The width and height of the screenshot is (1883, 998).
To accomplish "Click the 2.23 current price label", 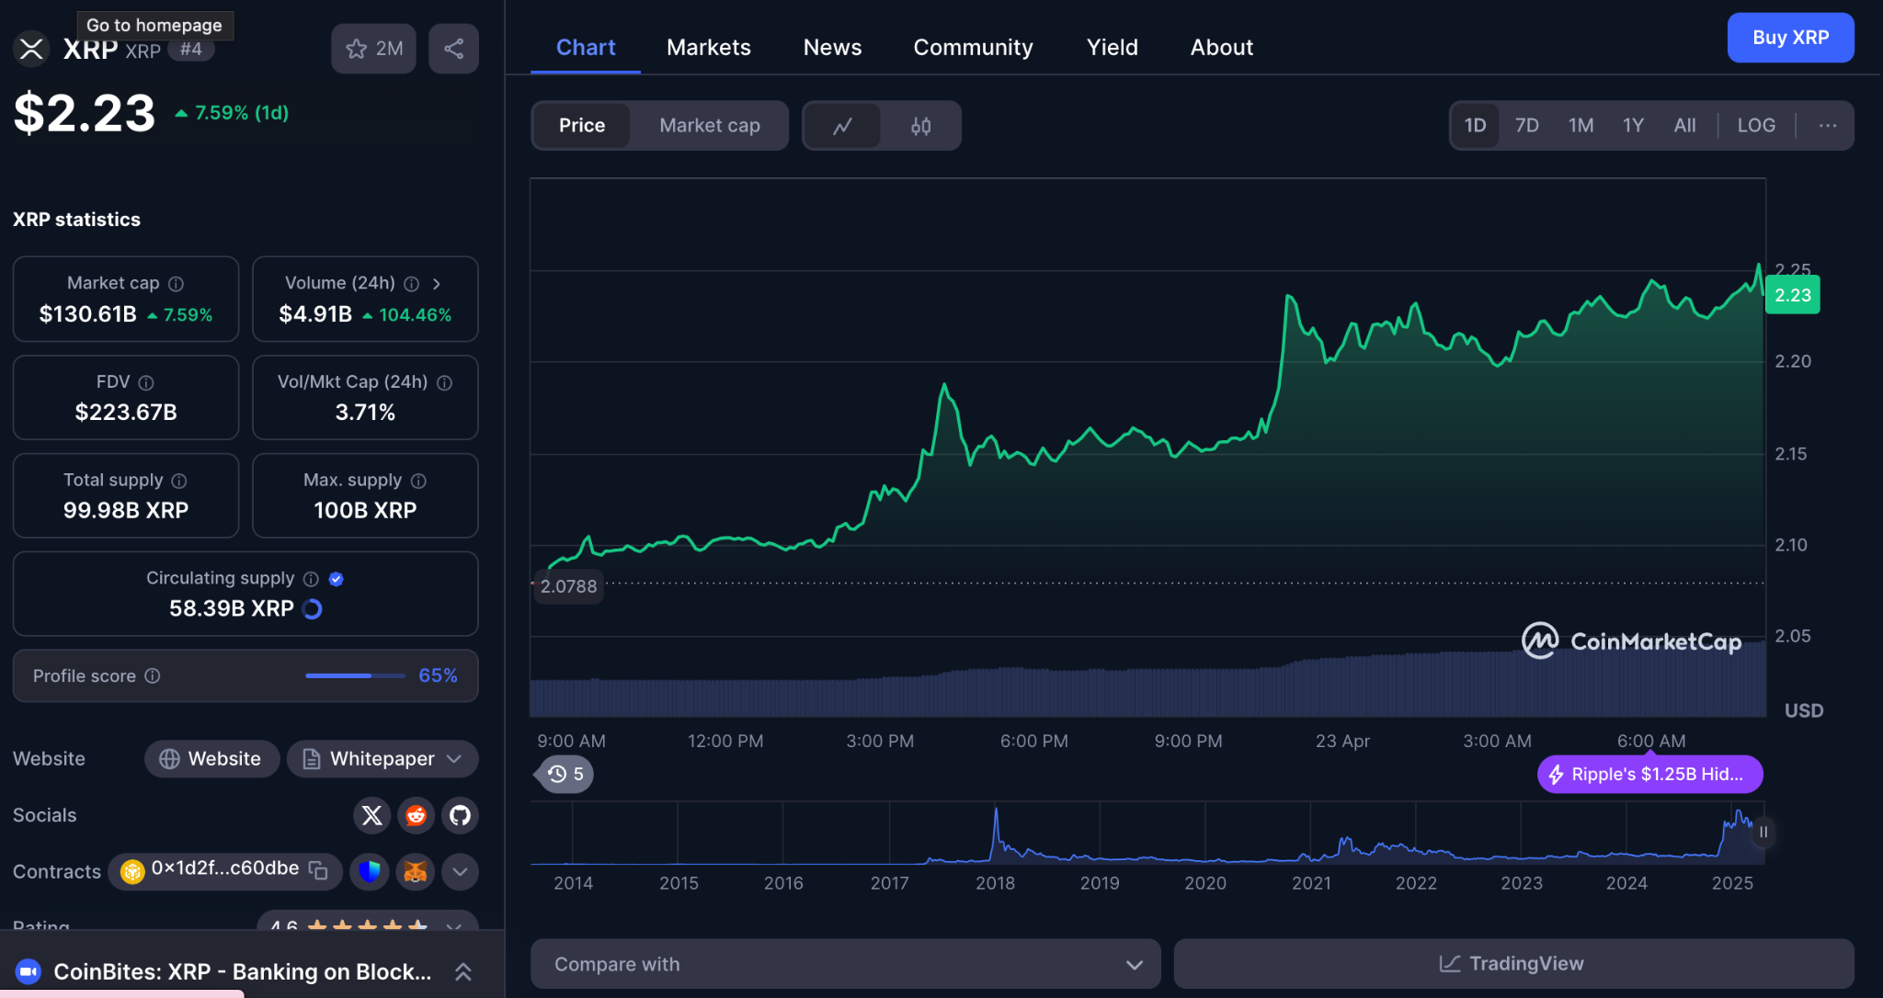I will click(1793, 295).
